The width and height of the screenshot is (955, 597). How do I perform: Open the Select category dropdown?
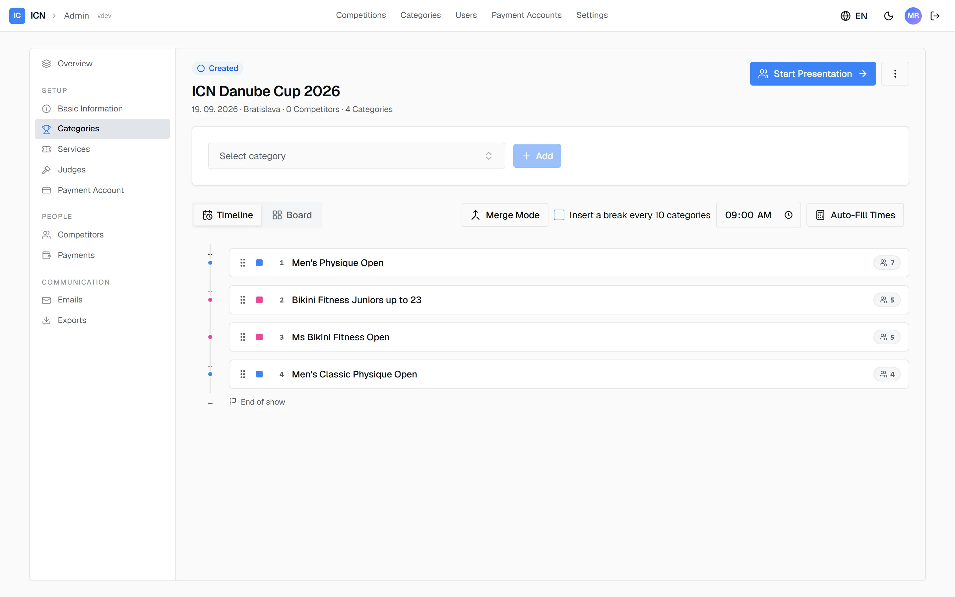point(356,156)
